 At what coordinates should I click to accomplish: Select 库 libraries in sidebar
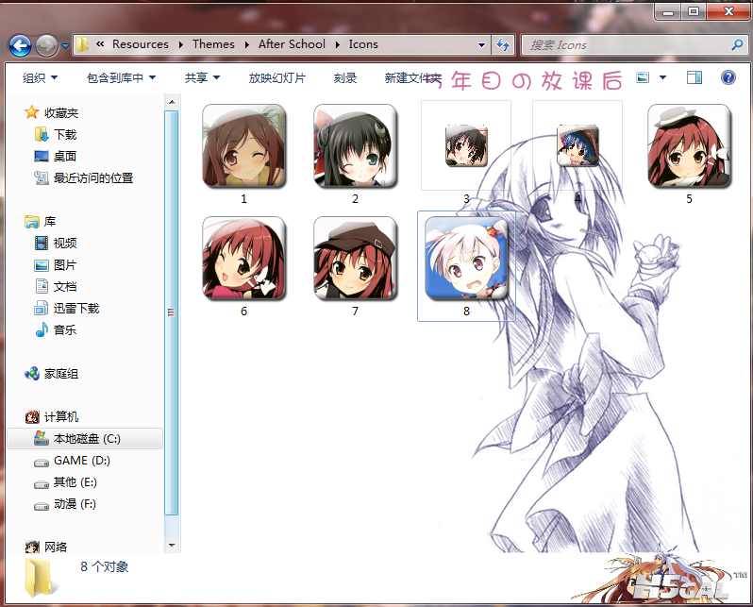[x=41, y=222]
